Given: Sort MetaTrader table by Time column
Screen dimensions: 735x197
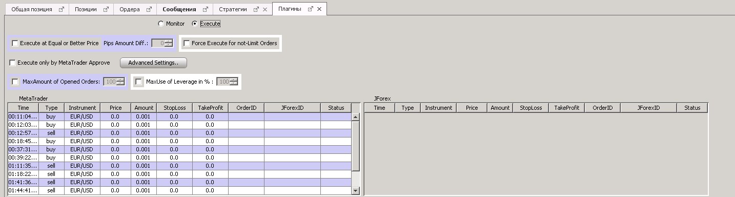Looking at the screenshot, I should [23, 108].
